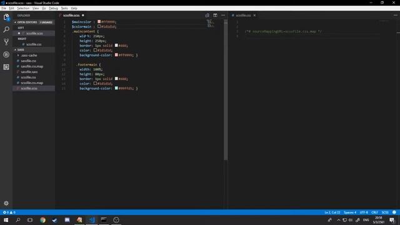Open more actions for left editor group
Screen dimensions: 400x225
click(223, 15)
